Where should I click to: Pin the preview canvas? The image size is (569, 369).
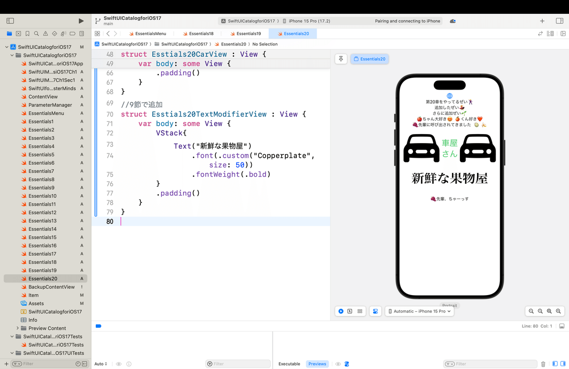pos(341,59)
